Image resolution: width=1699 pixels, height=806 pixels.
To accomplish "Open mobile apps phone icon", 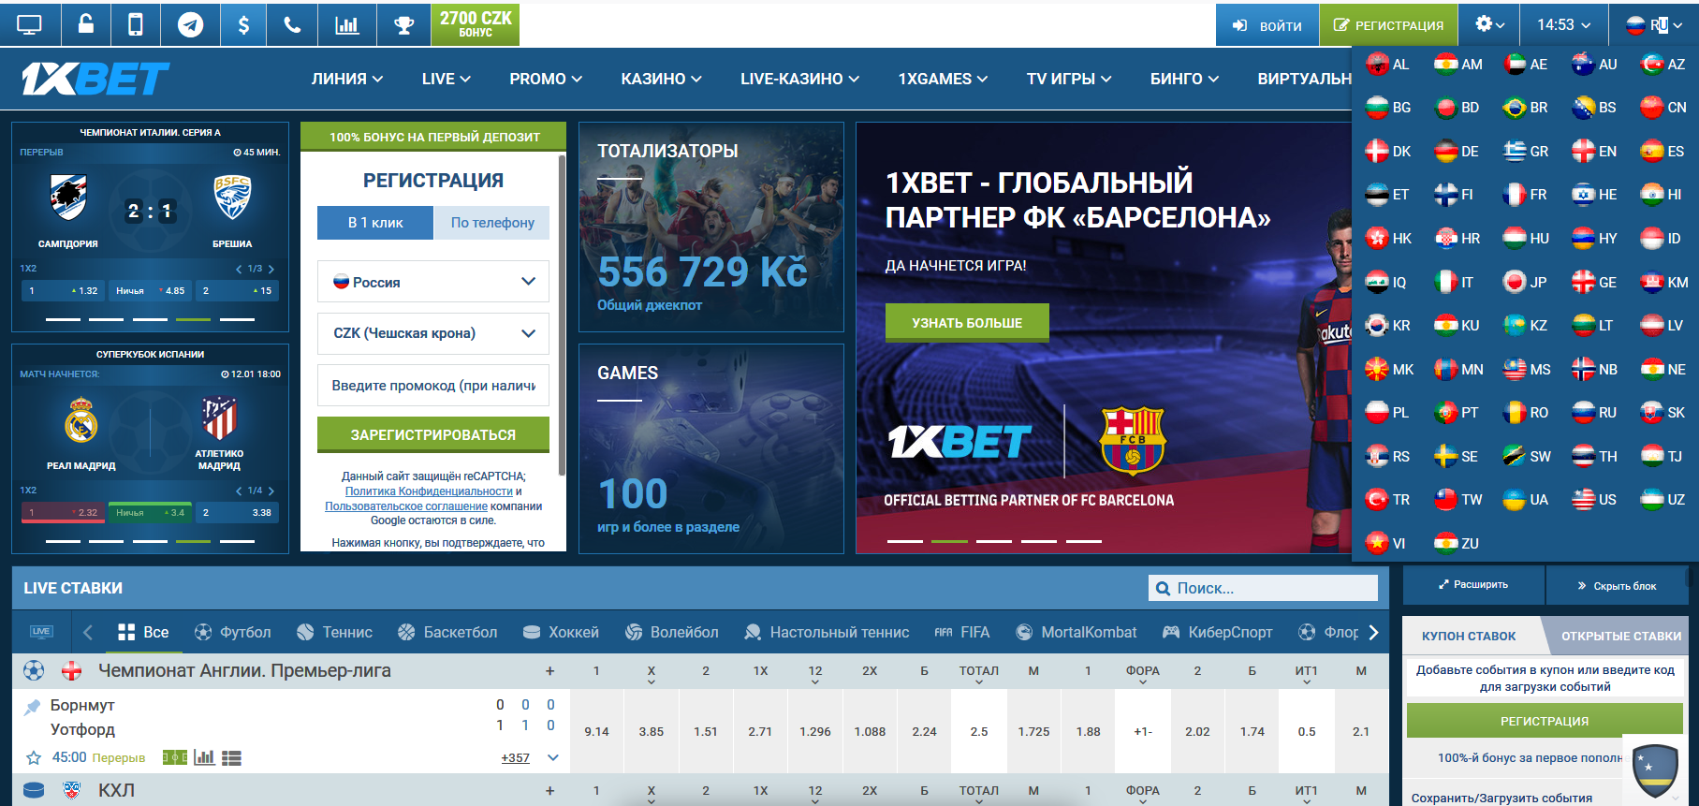I will click(x=135, y=24).
